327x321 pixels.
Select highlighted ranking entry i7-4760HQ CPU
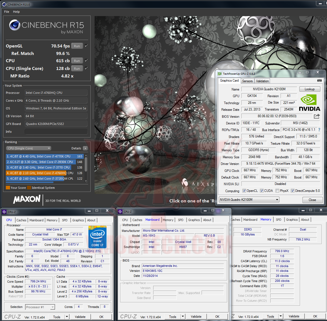pos(45,173)
